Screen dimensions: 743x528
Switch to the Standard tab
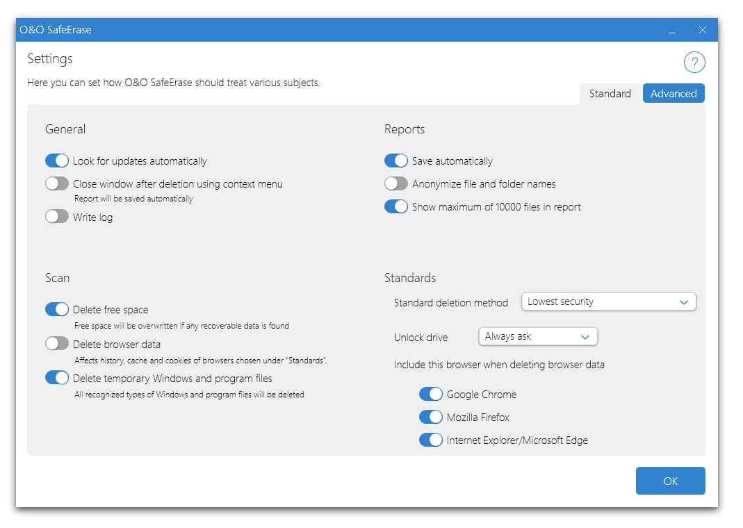point(610,94)
